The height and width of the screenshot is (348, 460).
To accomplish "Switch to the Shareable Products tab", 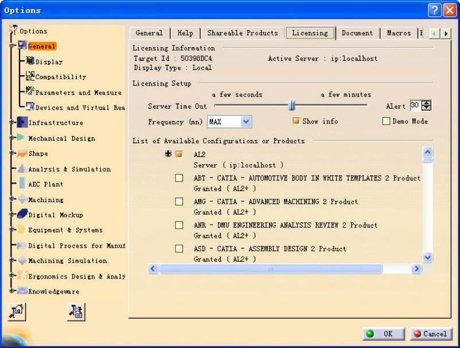I will pyautogui.click(x=242, y=33).
